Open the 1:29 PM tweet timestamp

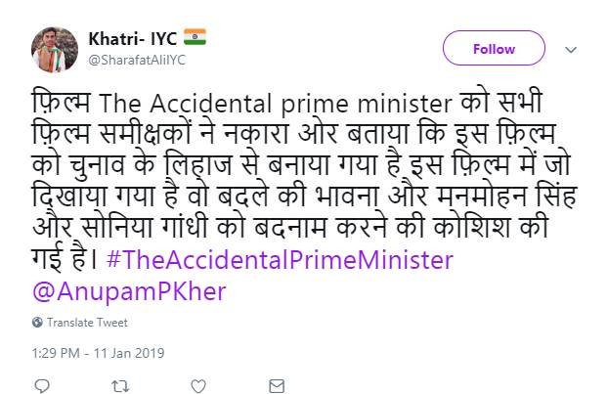[56, 353]
